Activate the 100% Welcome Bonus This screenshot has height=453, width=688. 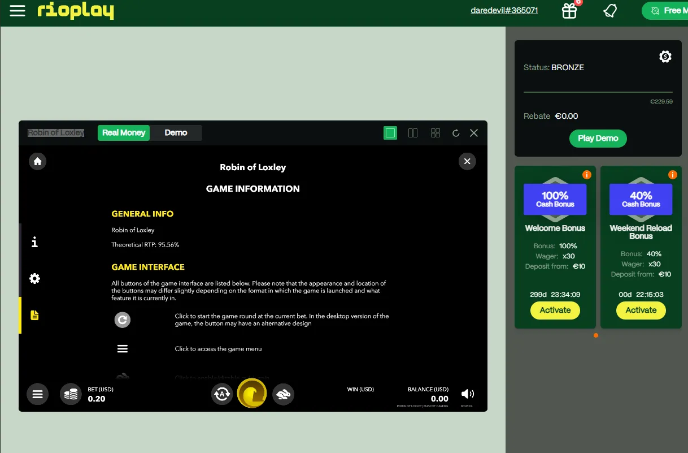pyautogui.click(x=555, y=310)
